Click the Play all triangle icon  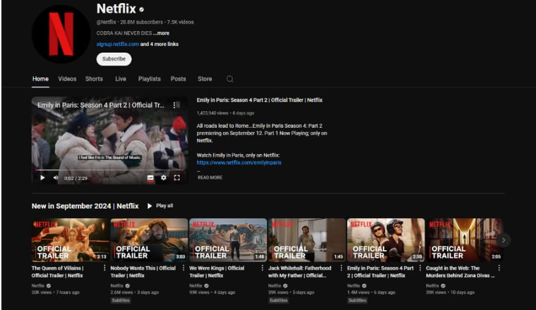[x=149, y=206]
